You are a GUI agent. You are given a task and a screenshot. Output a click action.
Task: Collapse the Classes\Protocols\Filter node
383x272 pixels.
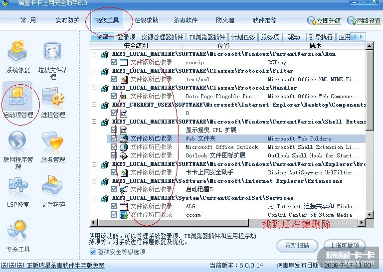click(x=94, y=71)
